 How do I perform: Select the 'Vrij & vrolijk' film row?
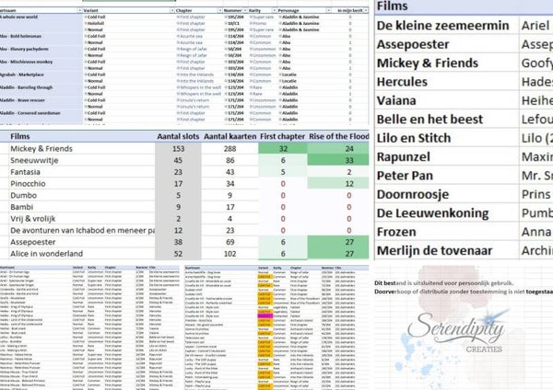33,219
